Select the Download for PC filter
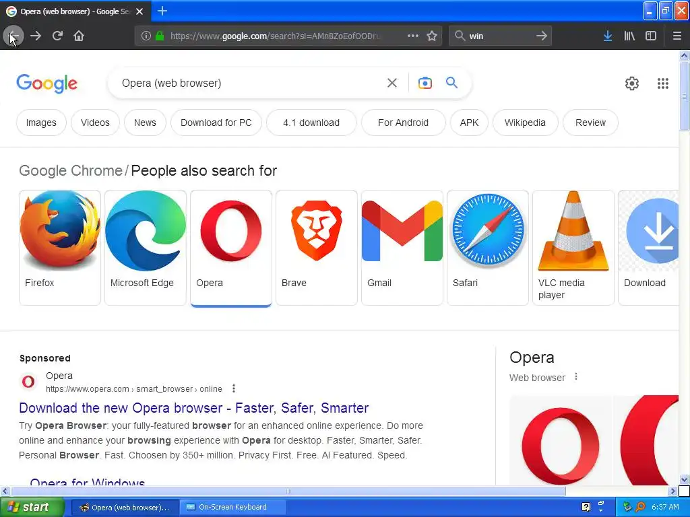This screenshot has width=690, height=517. [x=216, y=123]
